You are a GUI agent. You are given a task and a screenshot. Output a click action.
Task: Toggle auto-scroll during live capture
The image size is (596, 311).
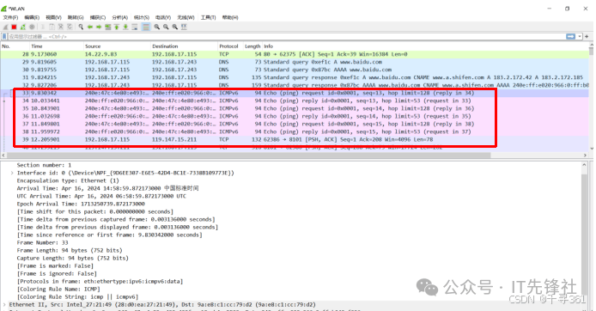coord(135,27)
